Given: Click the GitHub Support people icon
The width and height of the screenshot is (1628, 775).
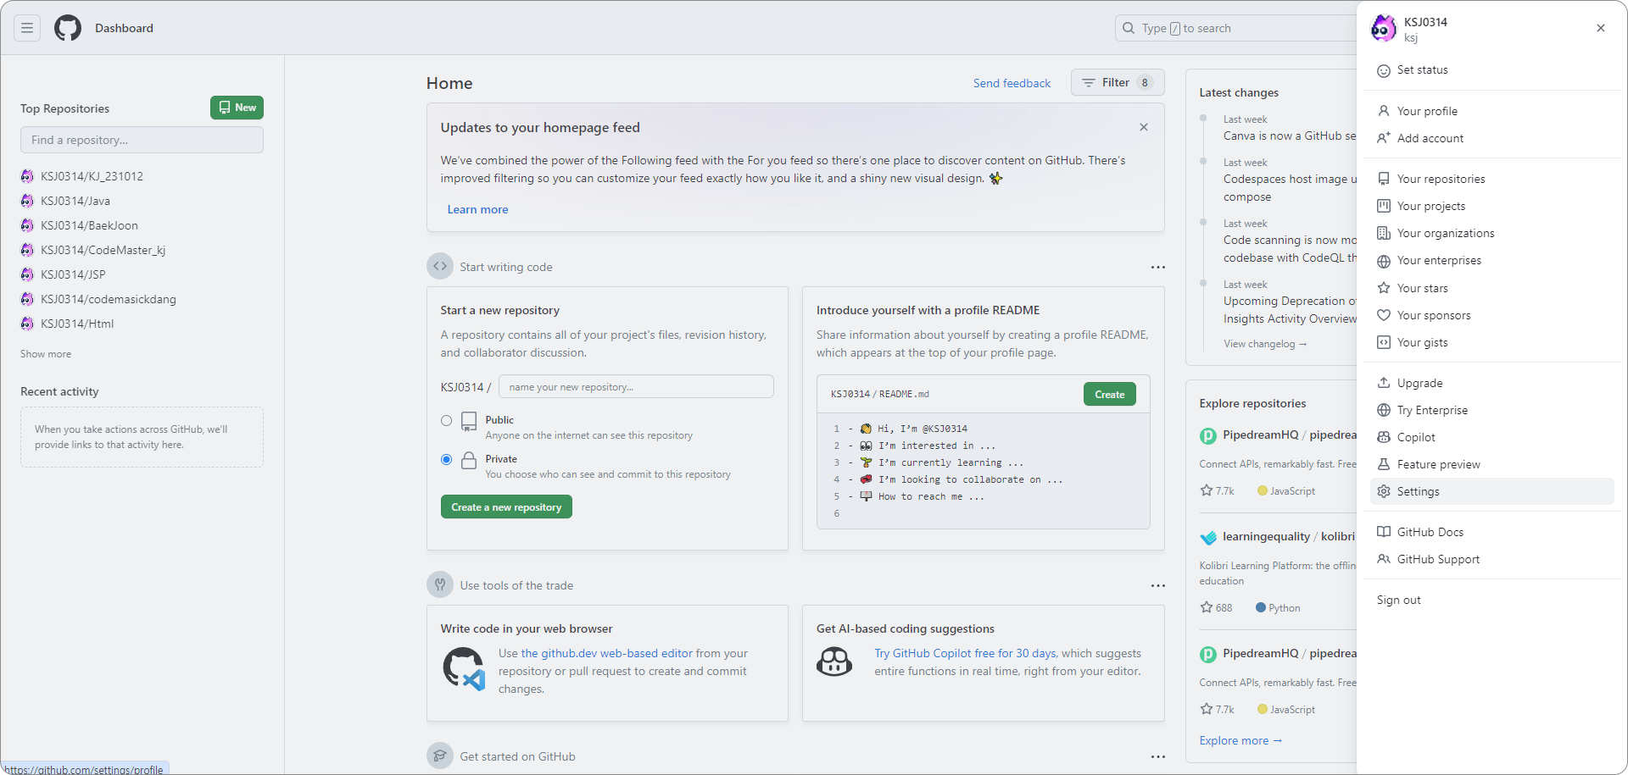Looking at the screenshot, I should click(x=1384, y=559).
